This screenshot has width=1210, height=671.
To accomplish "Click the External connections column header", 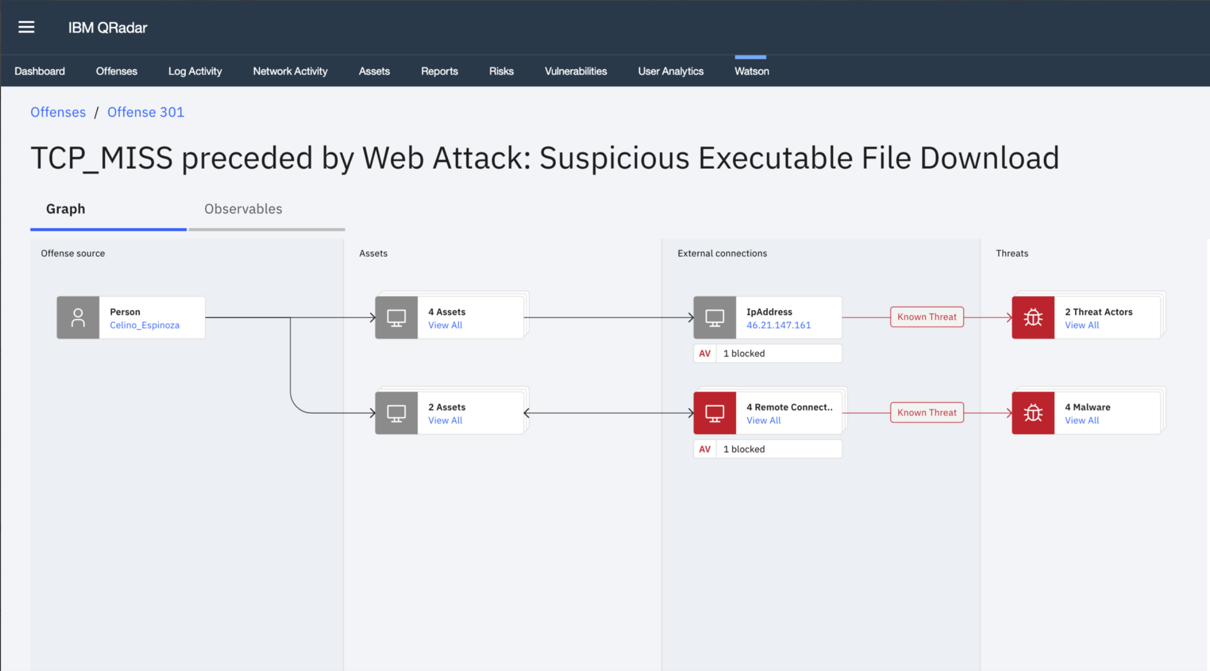I will click(x=722, y=253).
